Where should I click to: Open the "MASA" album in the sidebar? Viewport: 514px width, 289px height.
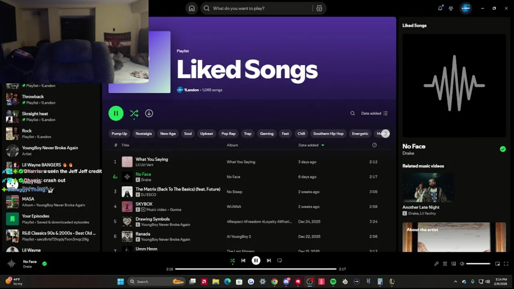50,202
